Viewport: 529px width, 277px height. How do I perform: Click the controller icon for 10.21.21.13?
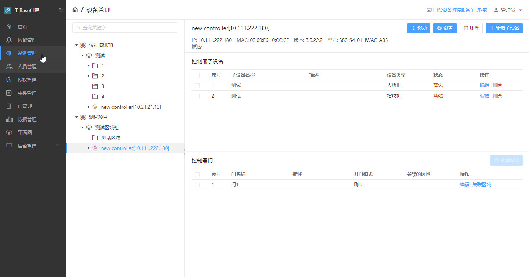[95, 107]
